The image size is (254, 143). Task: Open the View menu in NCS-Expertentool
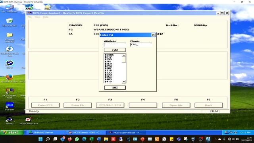point(37,17)
